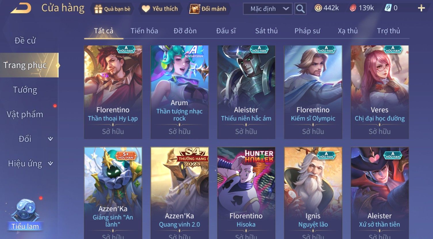Select the Pháp sư tab
Image resolution: width=433 pixels, height=239 pixels.
tap(307, 31)
